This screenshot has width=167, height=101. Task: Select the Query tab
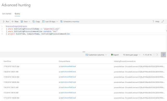tap(17, 14)
